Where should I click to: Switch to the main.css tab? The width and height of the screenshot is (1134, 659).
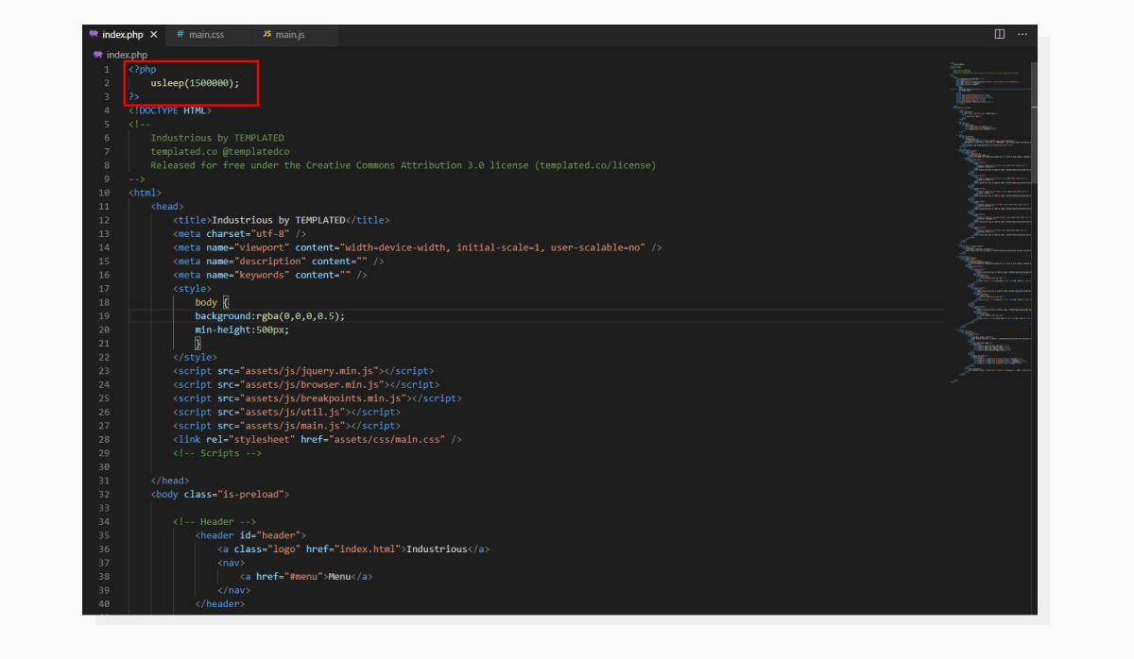(206, 34)
